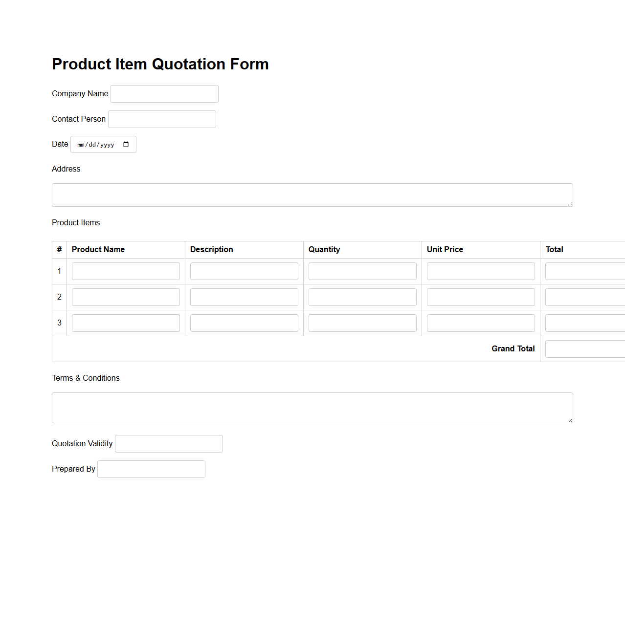Click the Unit Price field for row 3
Image resolution: width=625 pixels, height=628 pixels.
pyautogui.click(x=480, y=323)
